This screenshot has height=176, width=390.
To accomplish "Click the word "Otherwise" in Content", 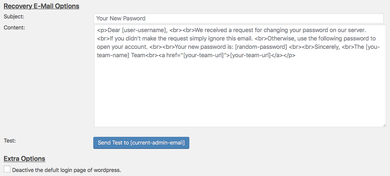I will click(x=280, y=38).
